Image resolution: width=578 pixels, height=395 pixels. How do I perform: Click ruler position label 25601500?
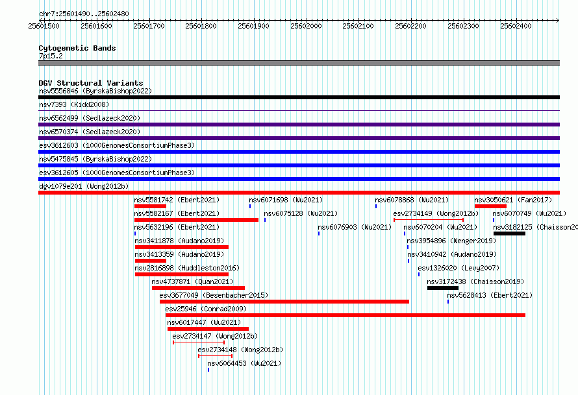click(44, 26)
